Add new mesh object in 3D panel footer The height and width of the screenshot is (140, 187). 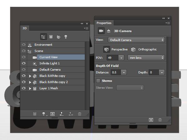pyautogui.click(x=35, y=114)
